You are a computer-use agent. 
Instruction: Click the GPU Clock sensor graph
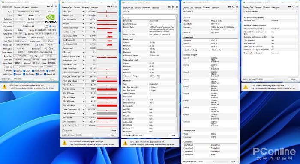click(x=107, y=12)
